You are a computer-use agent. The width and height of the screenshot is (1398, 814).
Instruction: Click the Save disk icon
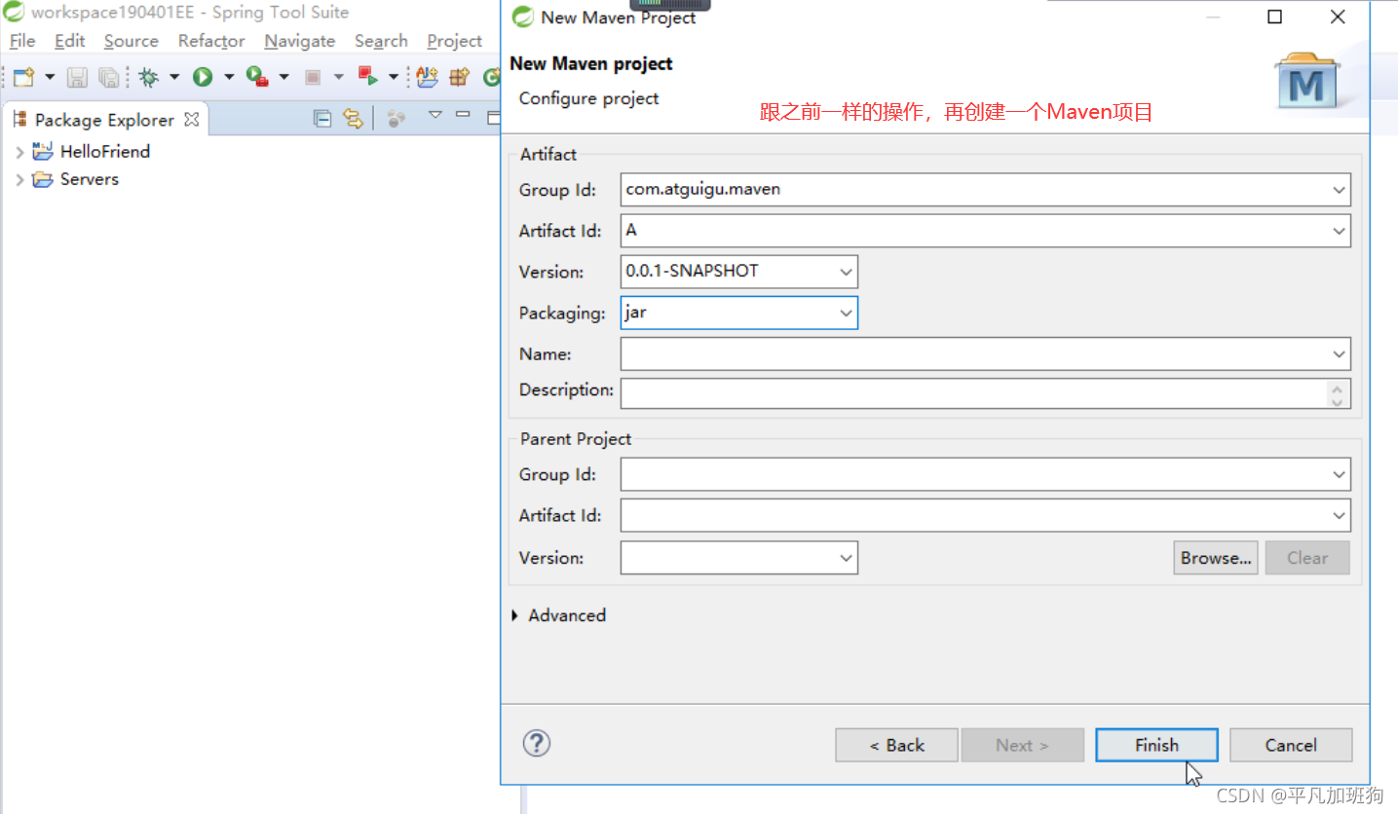click(78, 77)
